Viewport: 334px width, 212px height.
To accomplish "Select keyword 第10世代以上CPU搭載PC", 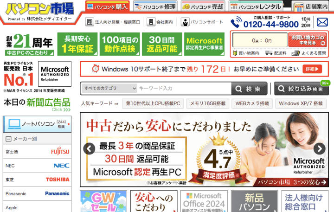I will click(153, 103).
